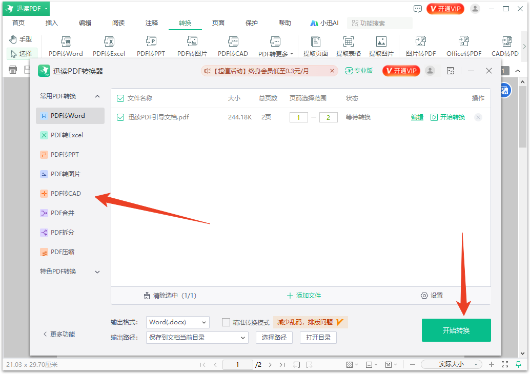Click the page number input field

coord(237,364)
